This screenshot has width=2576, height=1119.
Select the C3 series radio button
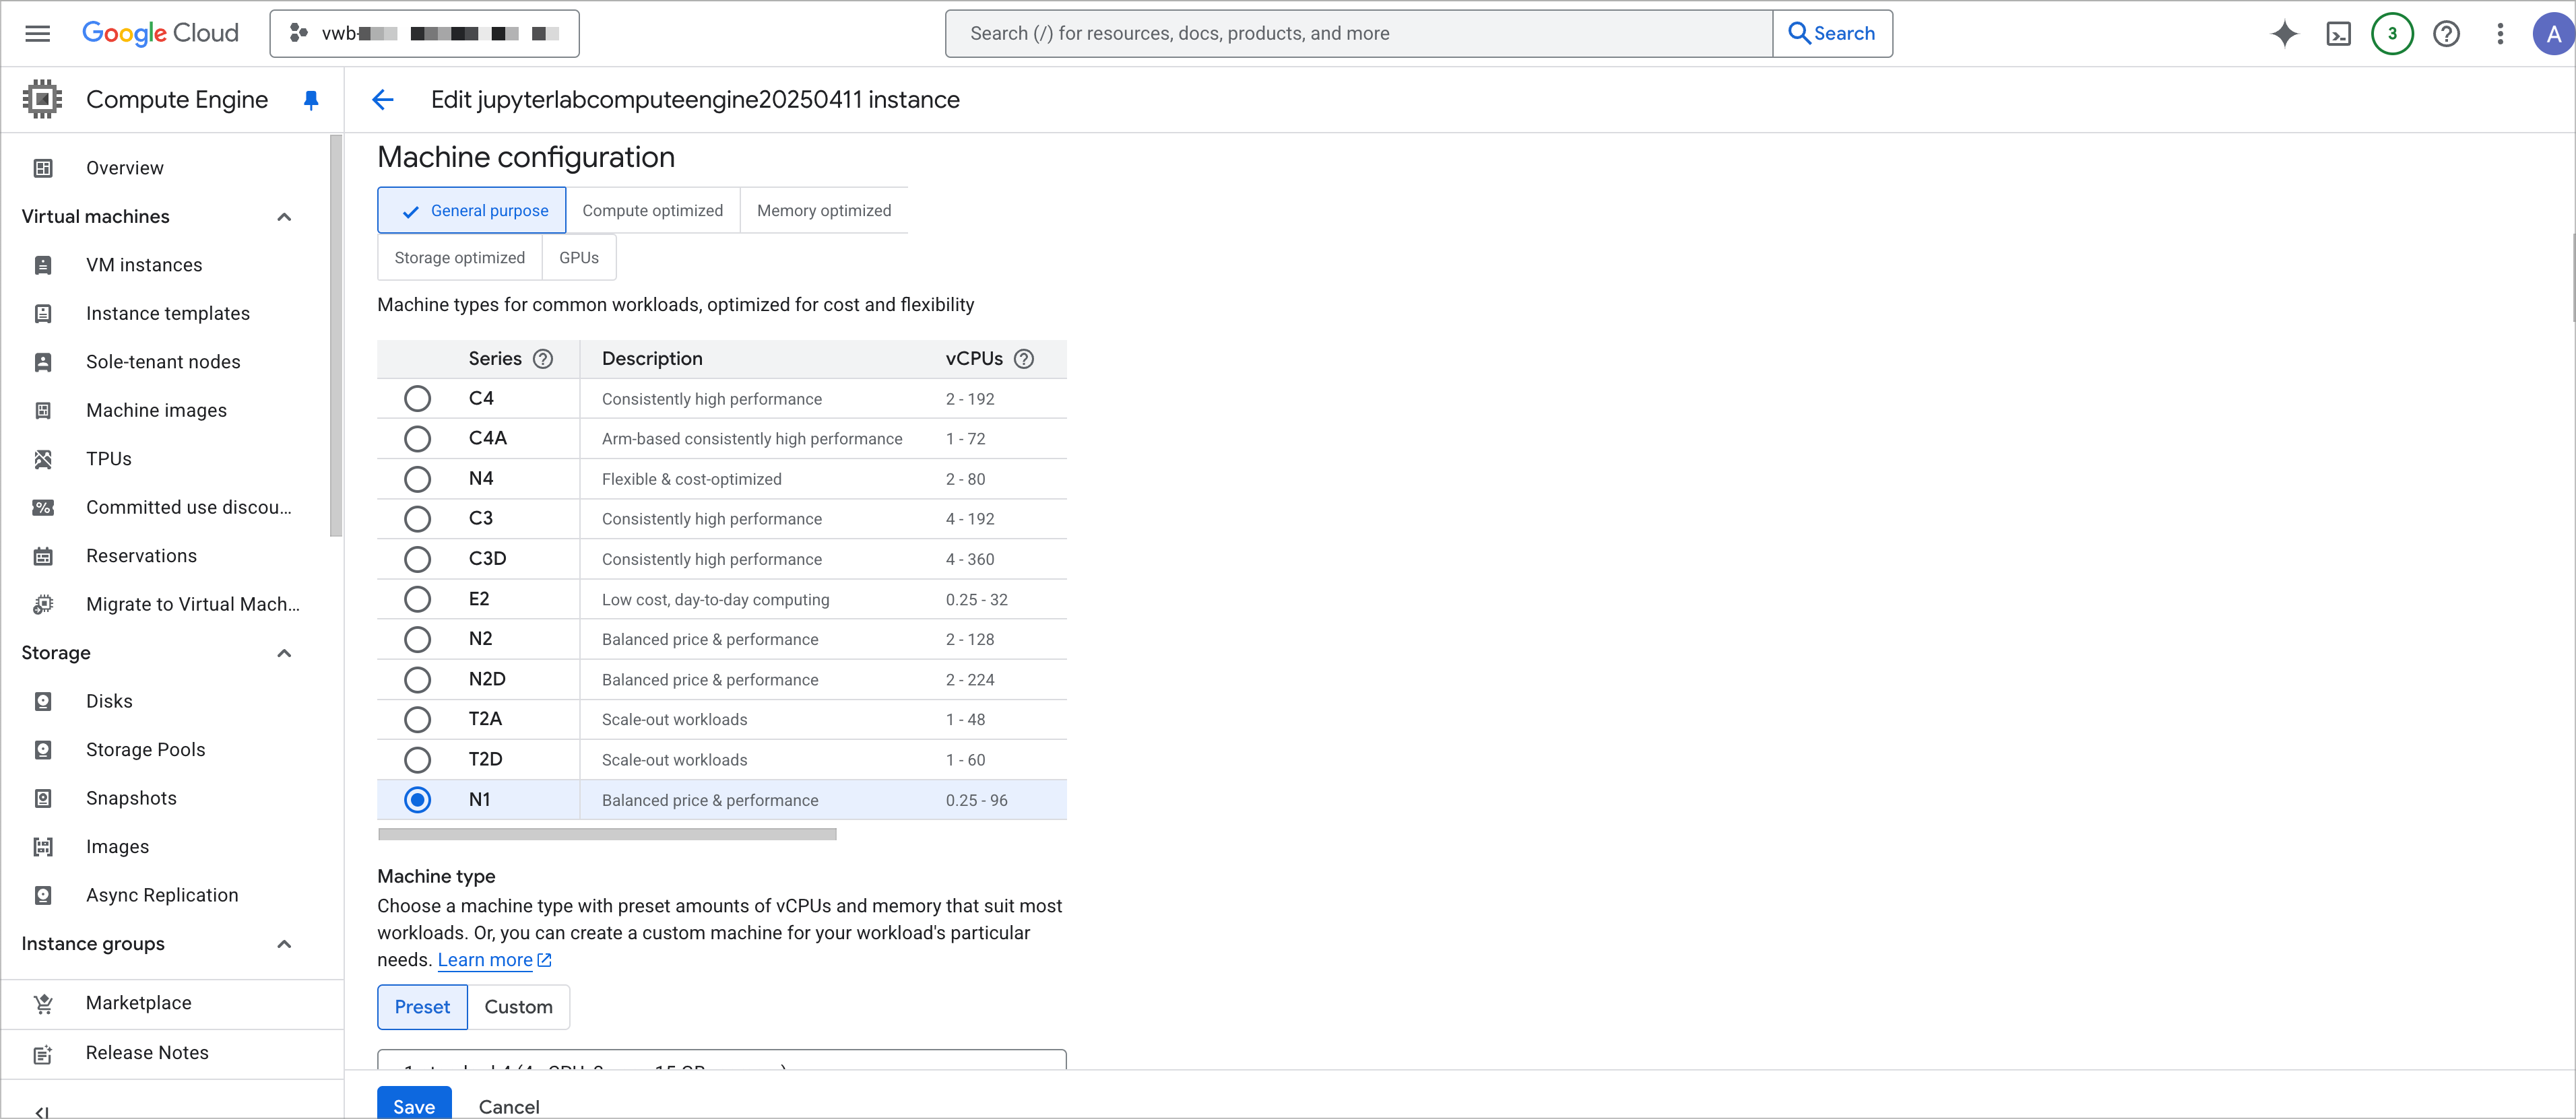coord(417,518)
